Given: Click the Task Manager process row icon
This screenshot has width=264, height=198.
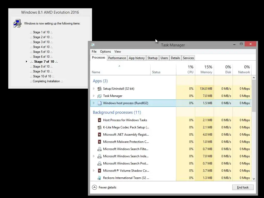Looking at the screenshot, I should [100, 96].
